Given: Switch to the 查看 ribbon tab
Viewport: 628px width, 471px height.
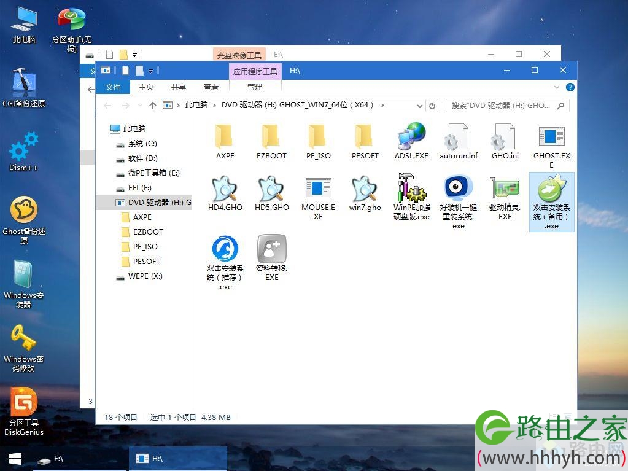Looking at the screenshot, I should coord(211,87).
